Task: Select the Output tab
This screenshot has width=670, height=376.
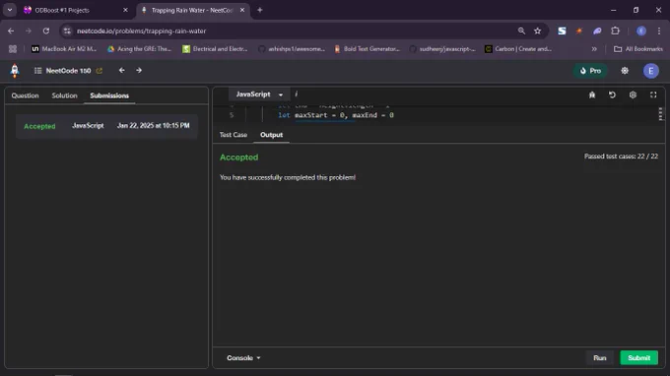Action: click(271, 135)
